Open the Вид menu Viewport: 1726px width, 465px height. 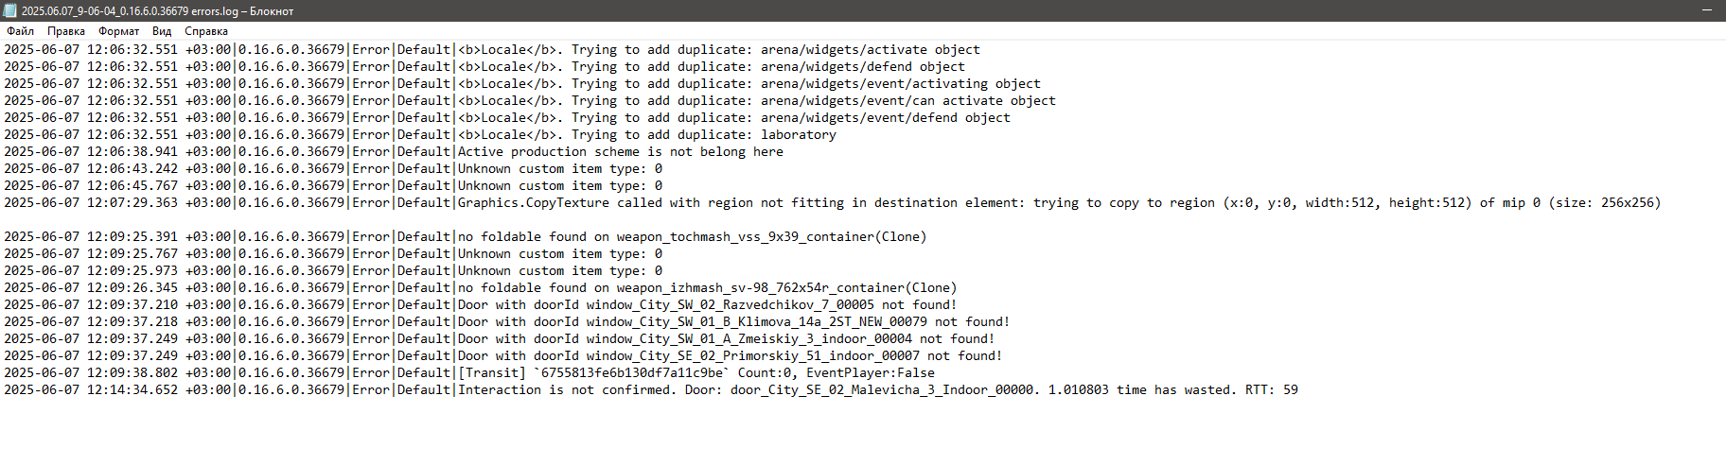162,31
